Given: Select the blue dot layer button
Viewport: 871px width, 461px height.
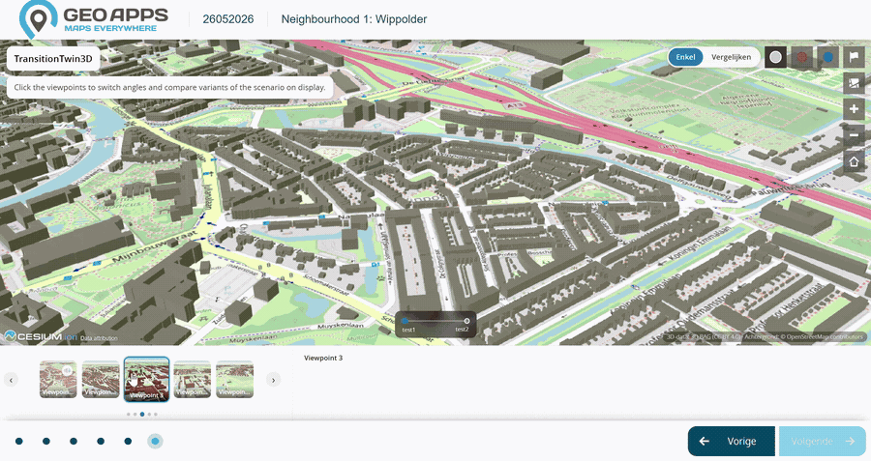Looking at the screenshot, I should [827, 57].
